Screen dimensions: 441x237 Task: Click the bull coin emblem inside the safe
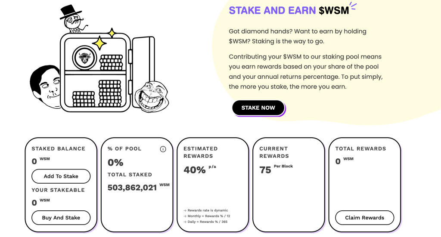tap(84, 58)
